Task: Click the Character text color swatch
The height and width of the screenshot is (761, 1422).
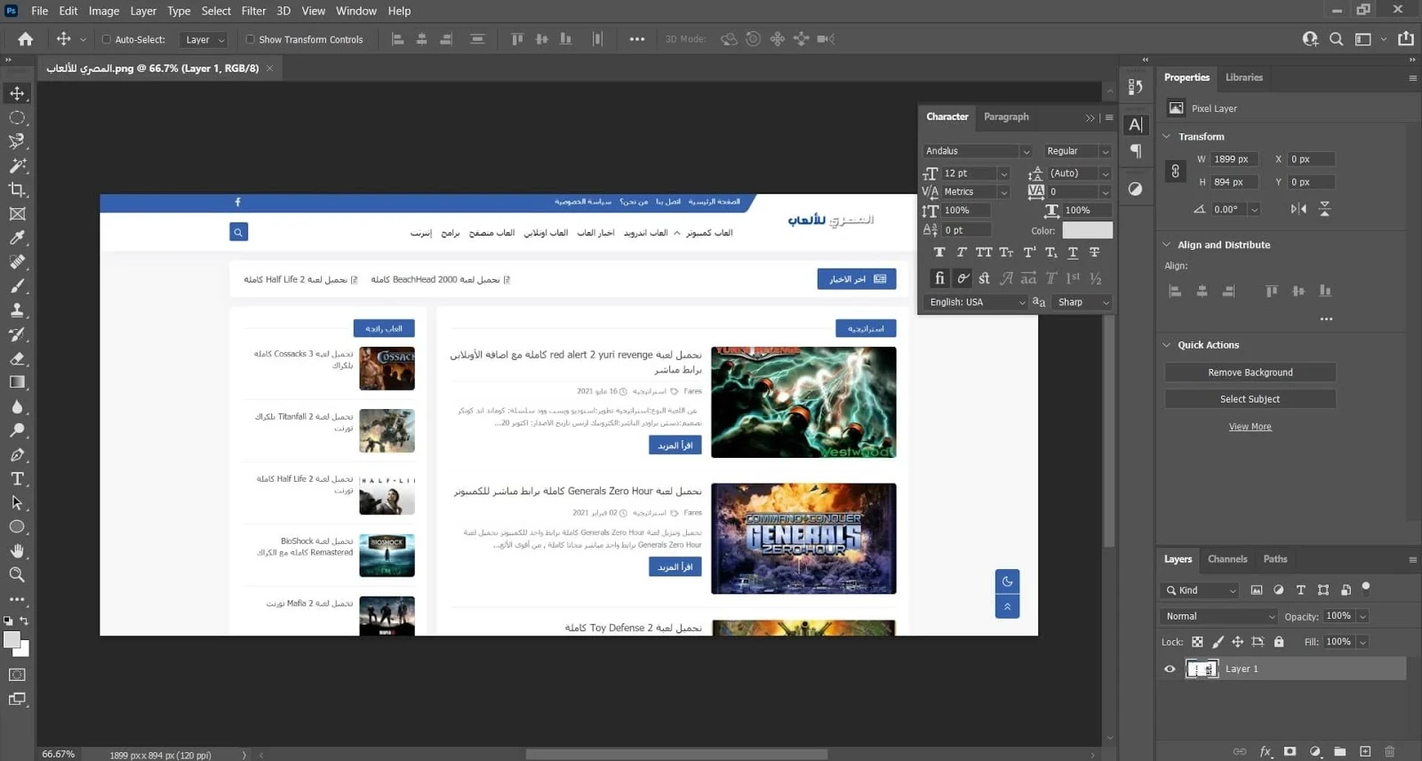Action: [1088, 230]
